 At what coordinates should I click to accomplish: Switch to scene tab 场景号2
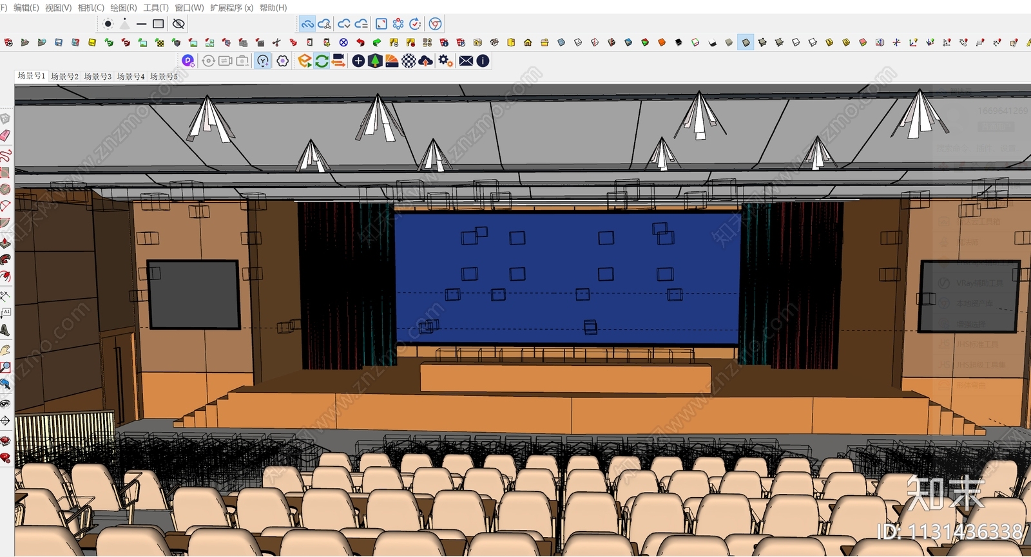64,77
